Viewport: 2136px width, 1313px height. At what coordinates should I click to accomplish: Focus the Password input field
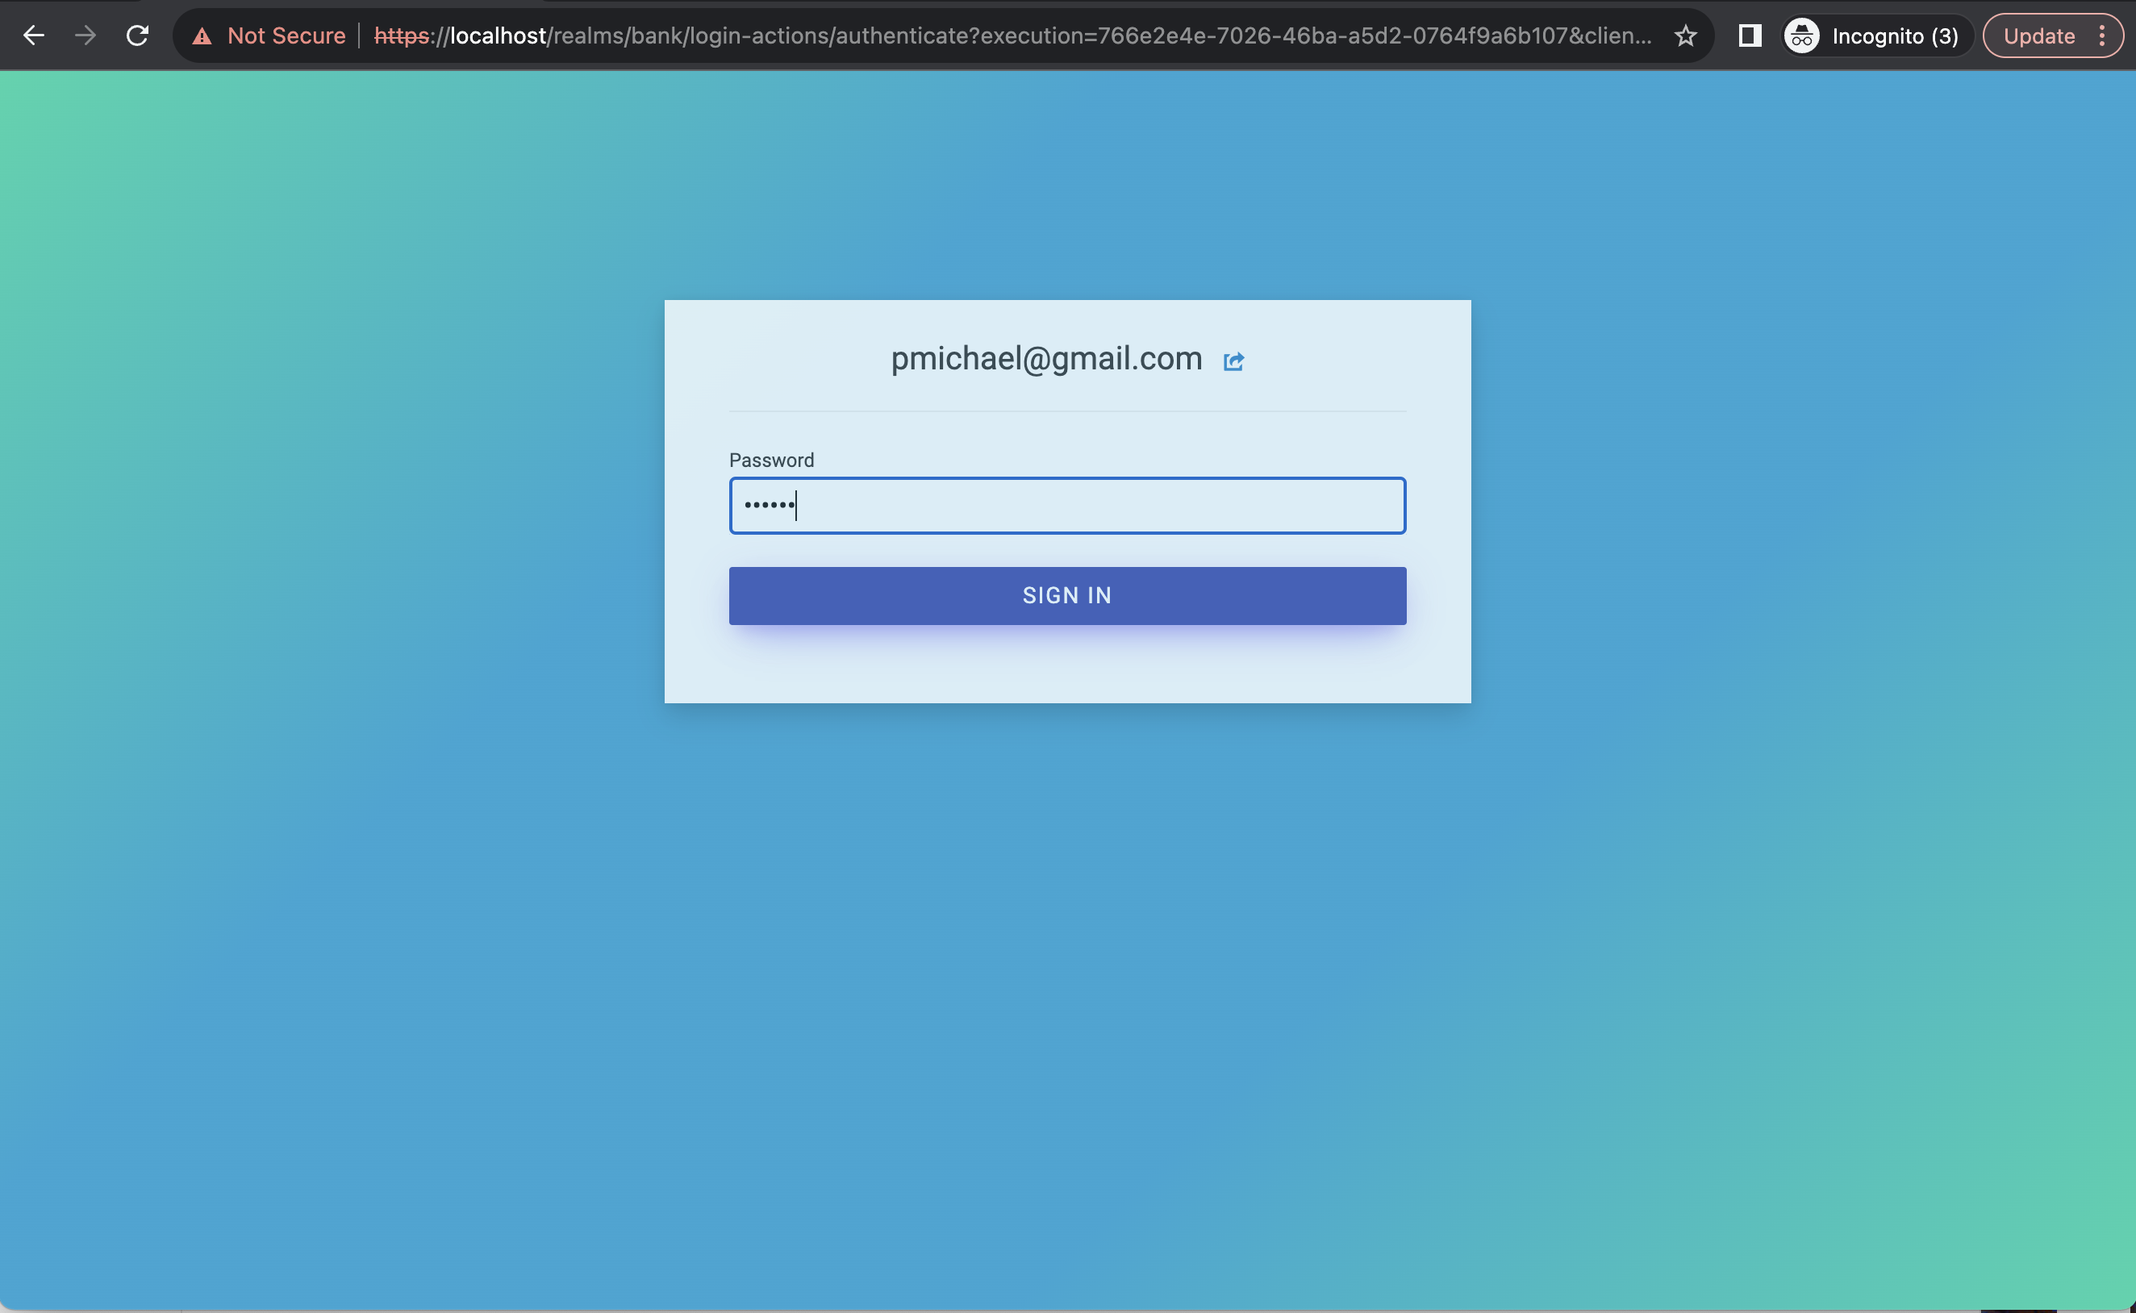(x=1067, y=506)
